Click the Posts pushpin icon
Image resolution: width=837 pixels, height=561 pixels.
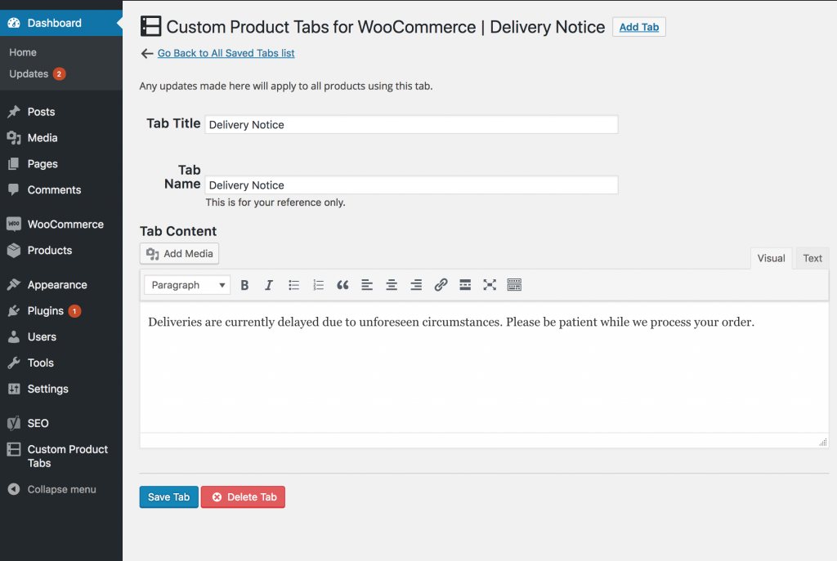click(x=14, y=111)
